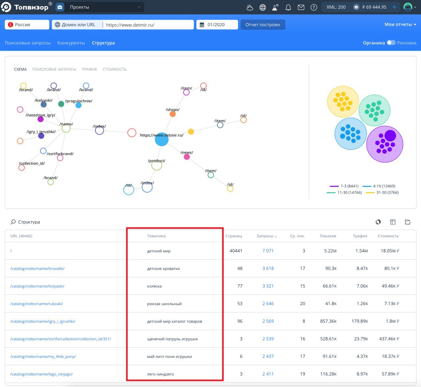The width and height of the screenshot is (421, 387).
Task: Click the purple bubble cluster
Action: 384,144
